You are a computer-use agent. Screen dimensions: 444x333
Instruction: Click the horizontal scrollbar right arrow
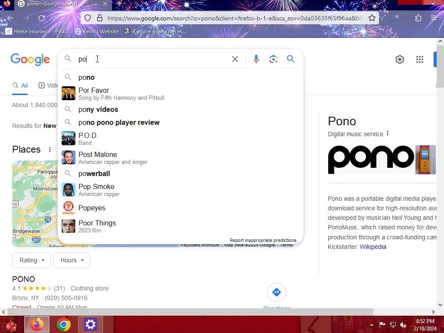433,312
